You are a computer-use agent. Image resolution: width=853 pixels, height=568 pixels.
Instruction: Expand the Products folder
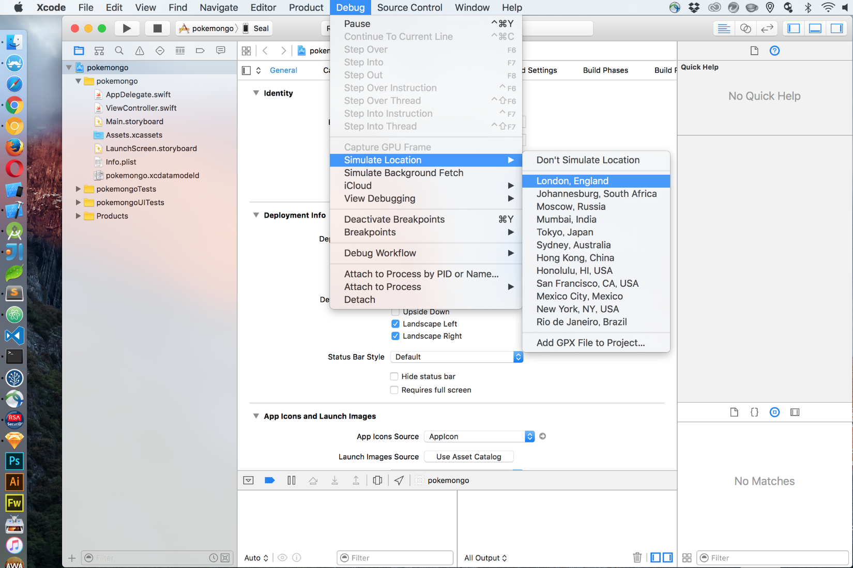tap(78, 216)
